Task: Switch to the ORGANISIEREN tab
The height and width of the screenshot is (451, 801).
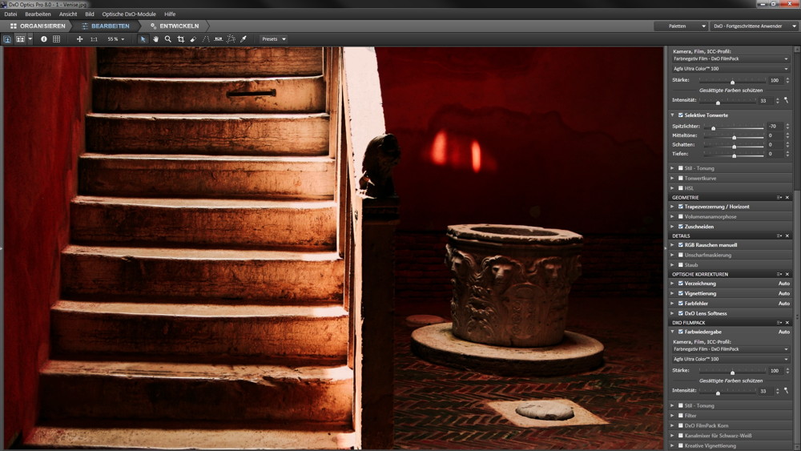Action: point(37,26)
